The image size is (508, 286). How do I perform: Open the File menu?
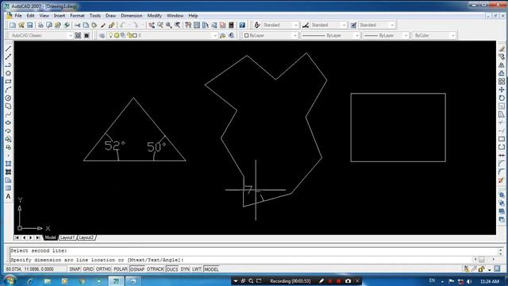(x=18, y=16)
